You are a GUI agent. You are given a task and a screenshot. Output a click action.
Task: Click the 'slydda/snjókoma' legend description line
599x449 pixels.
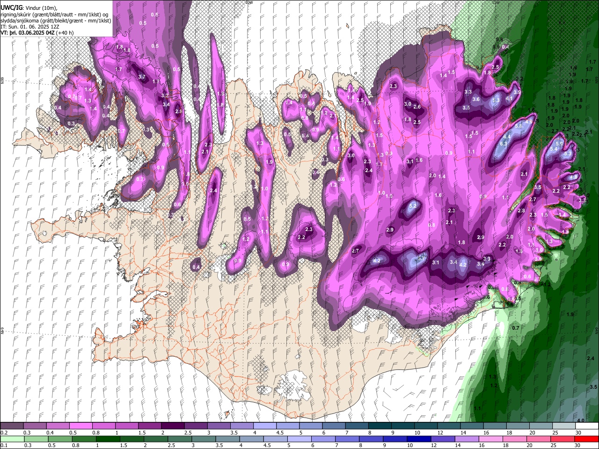(x=56, y=21)
